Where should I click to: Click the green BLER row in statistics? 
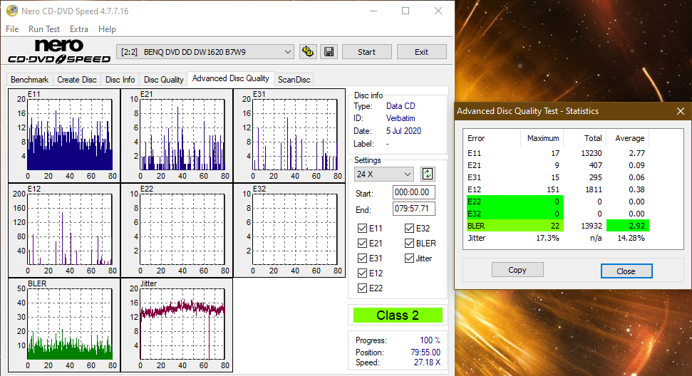click(515, 226)
